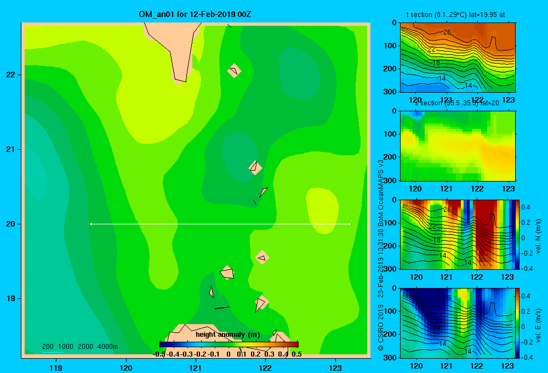Click latitude label 21 on main map axis
The width and height of the screenshot is (548, 373).
tap(10, 149)
